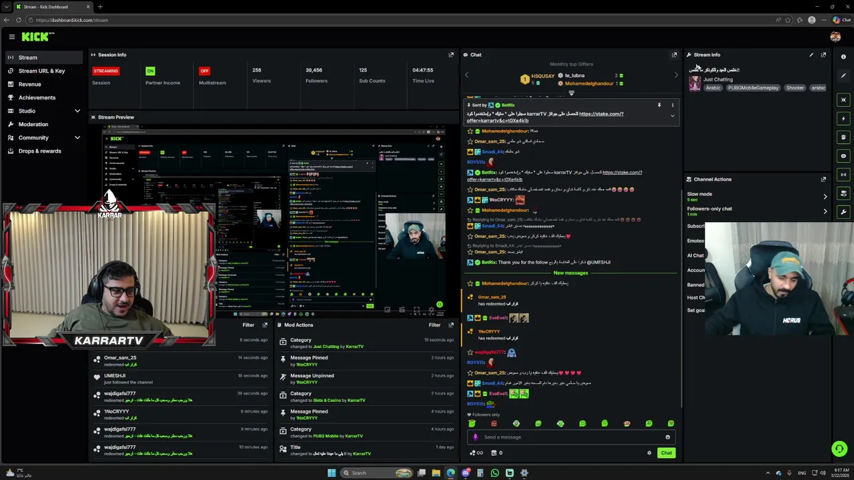Image resolution: width=854 pixels, height=480 pixels.
Task: Filter the activity feed list
Action: point(248,325)
